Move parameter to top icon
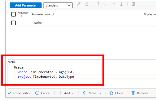Image resolution: width=156 pixels, height=101 pixels. coord(114,4)
